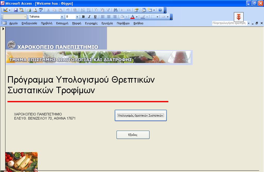This screenshot has height=172, width=264.
Task: Sort records ascending A to Z
Action: click(82, 10)
